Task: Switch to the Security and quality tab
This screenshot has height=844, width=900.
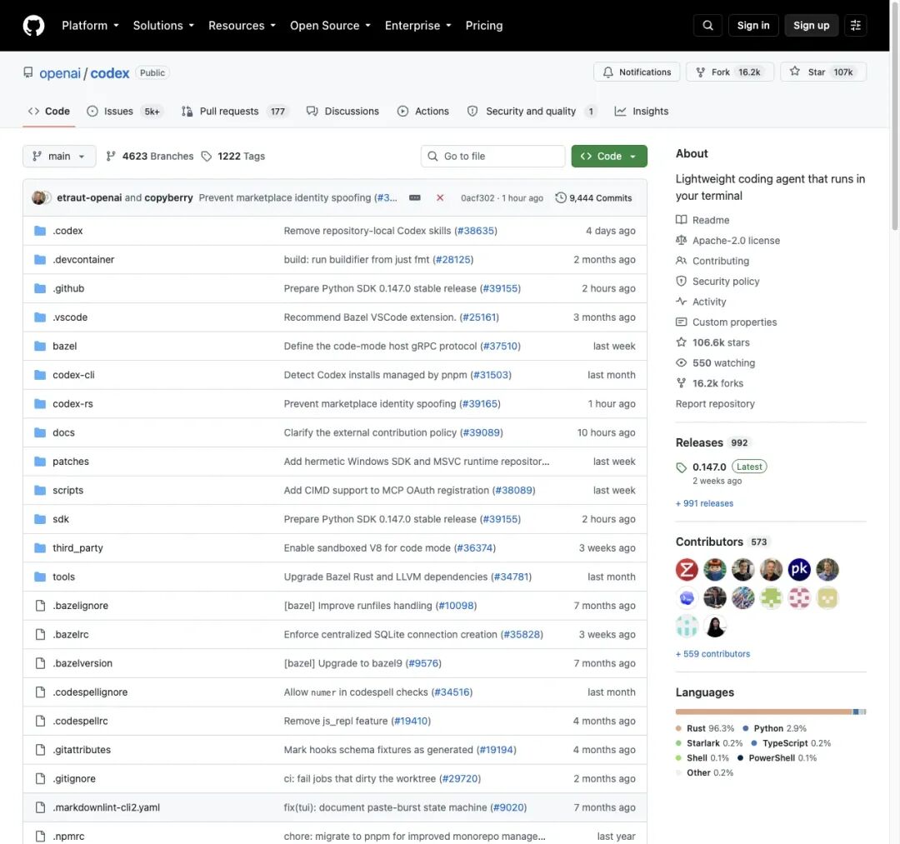Action: pos(532,112)
